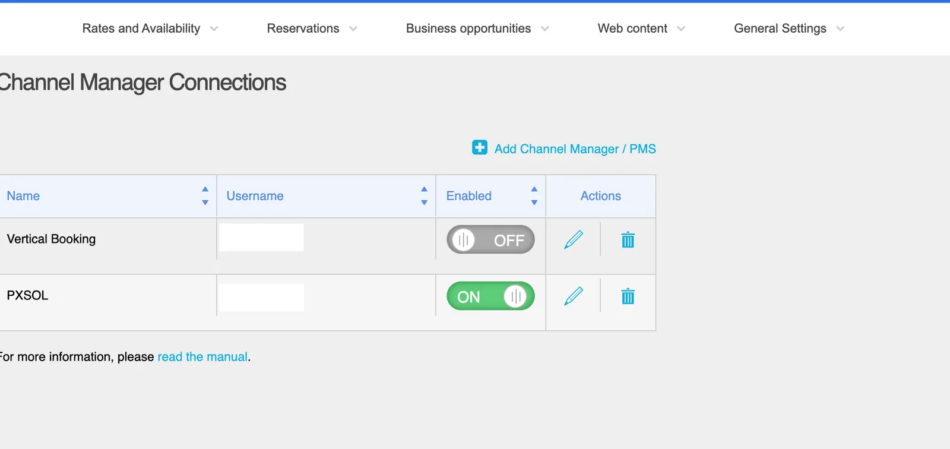The width and height of the screenshot is (950, 449).
Task: Open the read the manual link
Action: click(202, 356)
